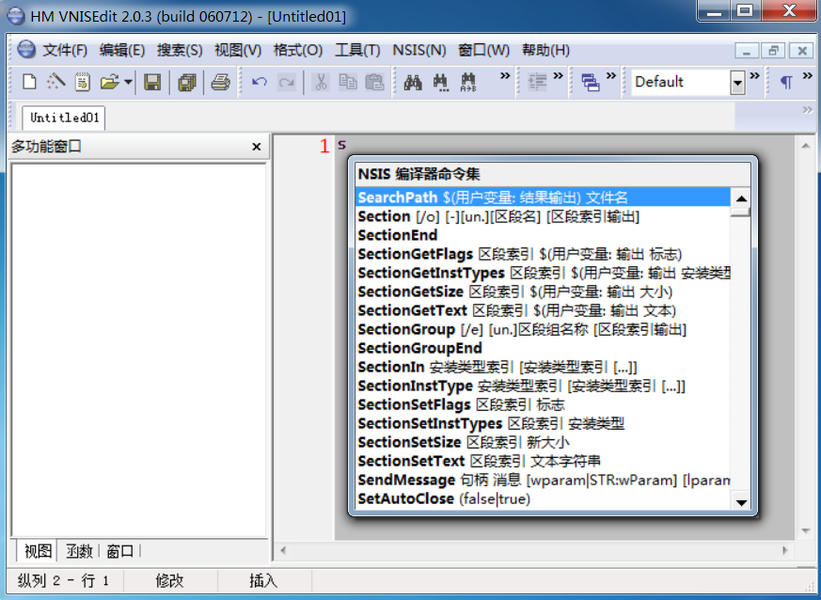Print the script with printer icon
821x600 pixels.
pyautogui.click(x=220, y=82)
